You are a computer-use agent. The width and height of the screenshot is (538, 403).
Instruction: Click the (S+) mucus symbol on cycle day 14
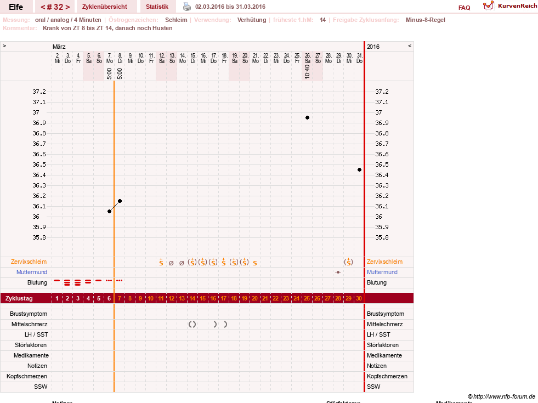[192, 262]
